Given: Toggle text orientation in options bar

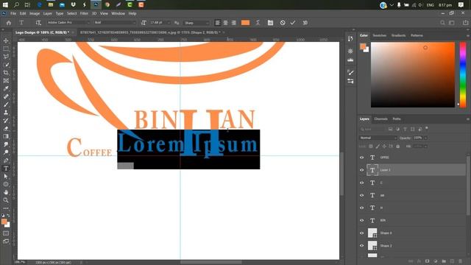Looking at the screenshot, I should click(38, 23).
